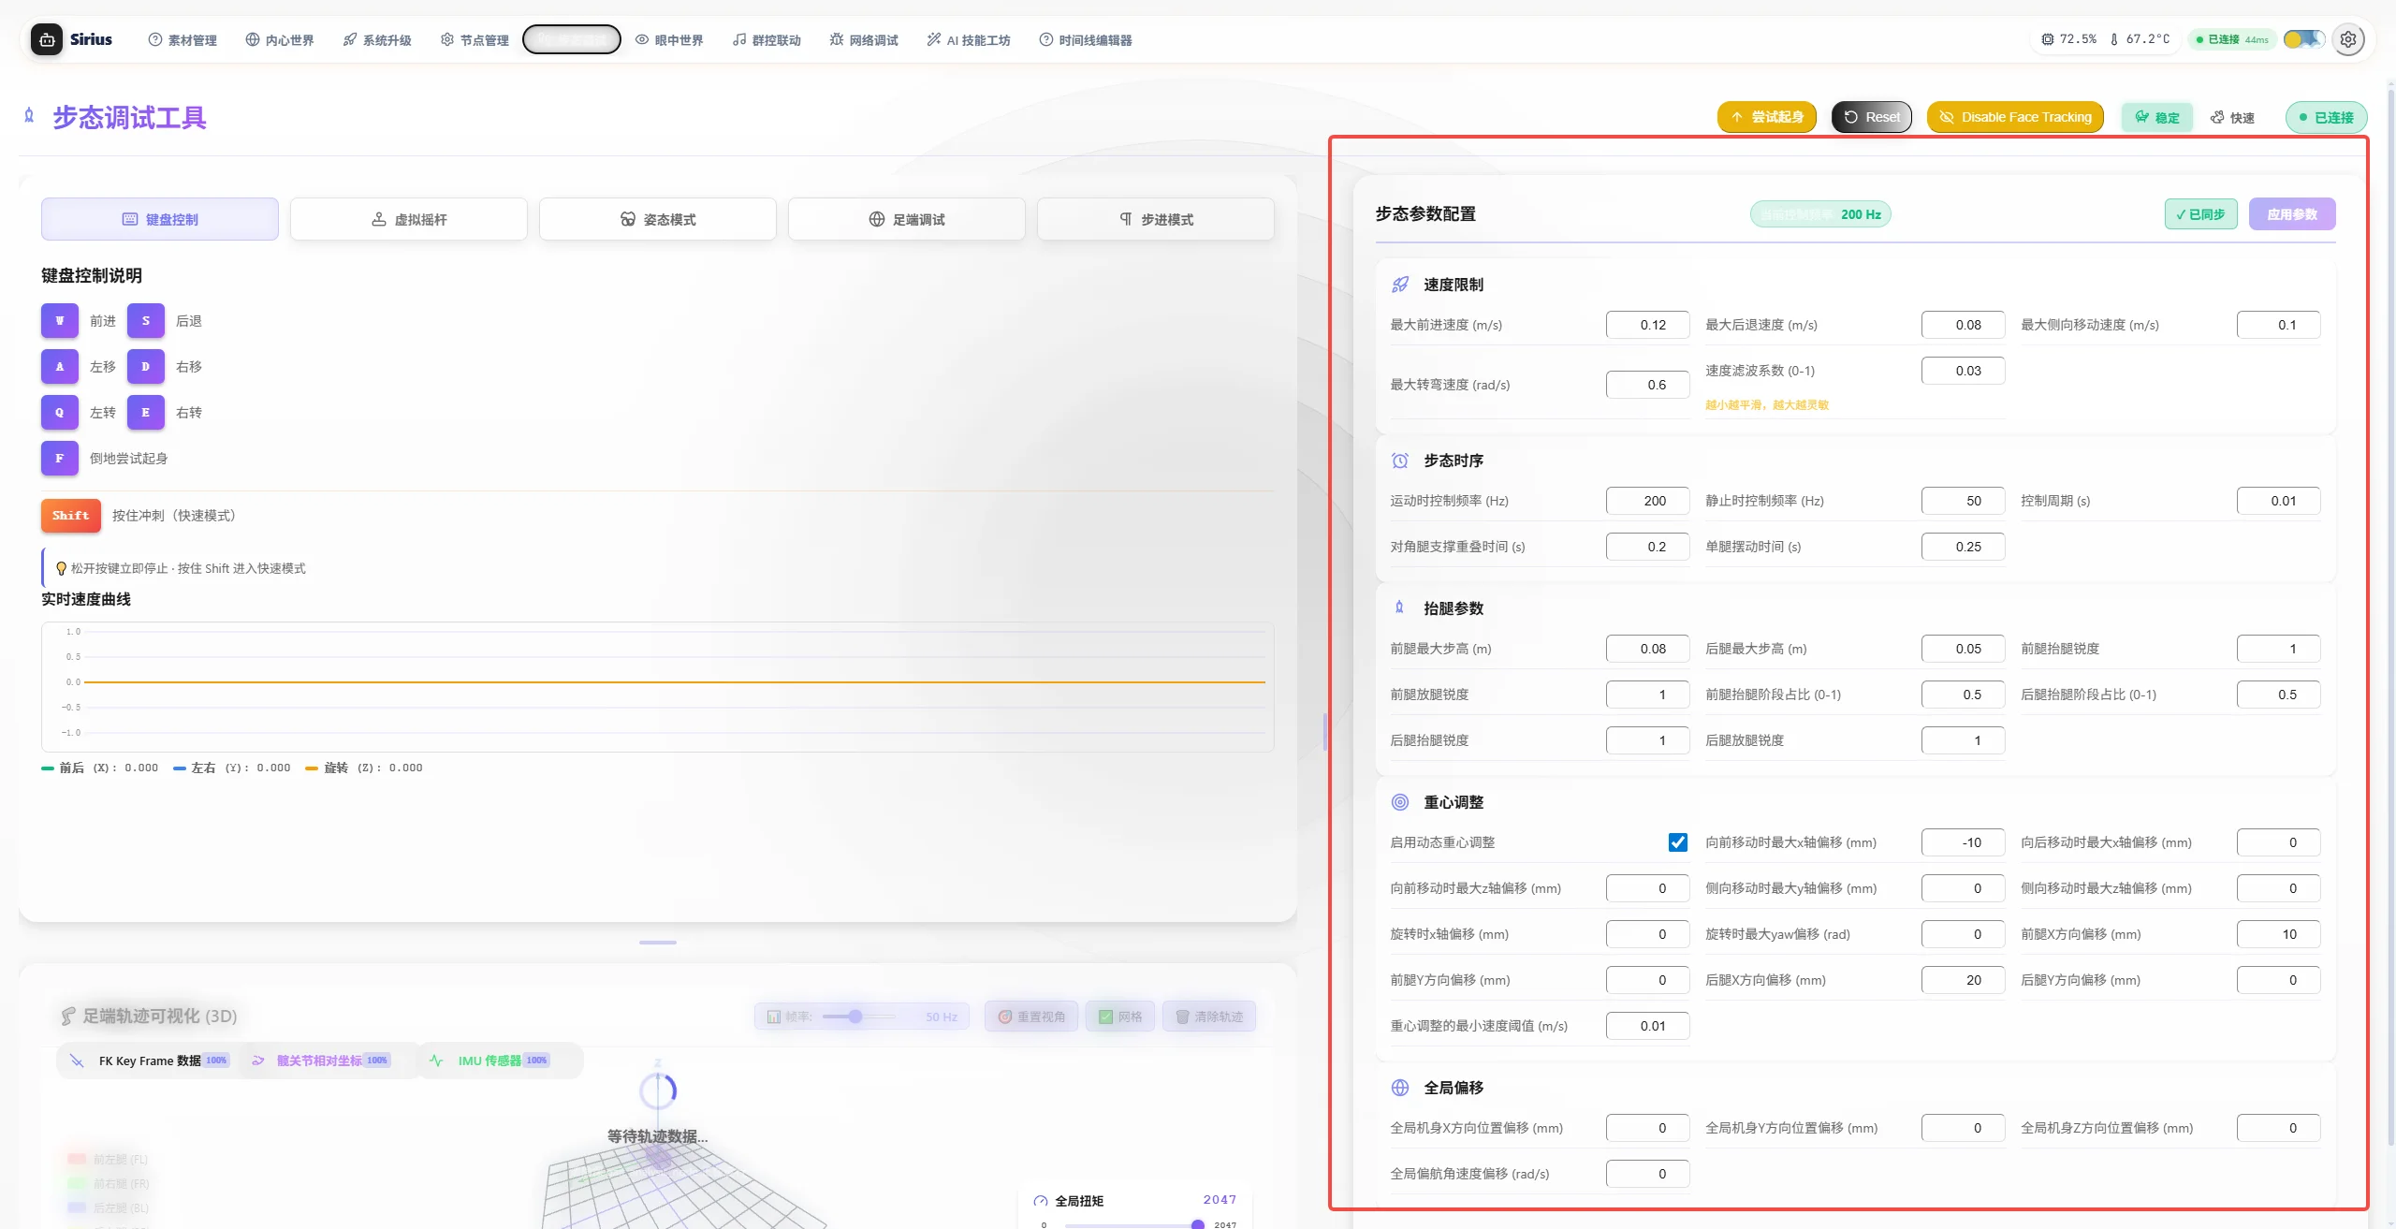Click the CPU usage chip icon
Viewport: 2396px width, 1229px height.
point(2048,39)
